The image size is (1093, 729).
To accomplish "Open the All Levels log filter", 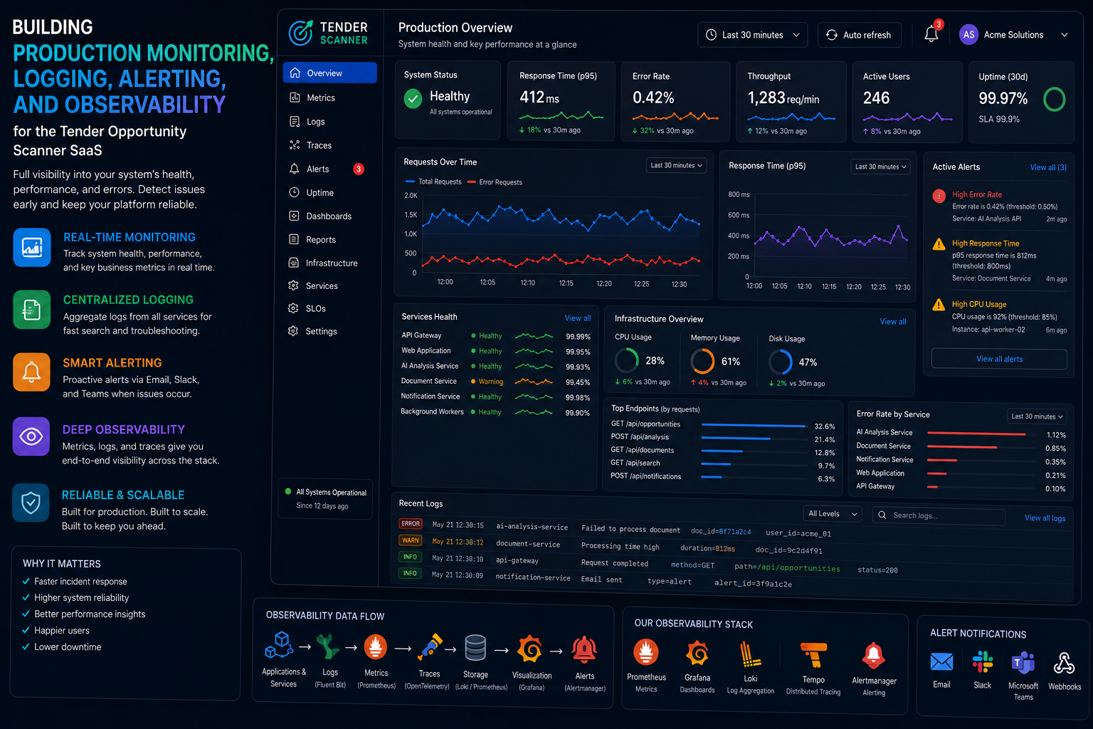I will pyautogui.click(x=833, y=514).
